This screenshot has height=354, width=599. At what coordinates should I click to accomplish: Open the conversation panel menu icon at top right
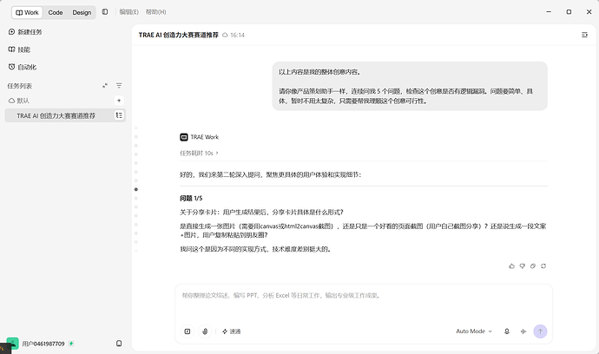584,35
